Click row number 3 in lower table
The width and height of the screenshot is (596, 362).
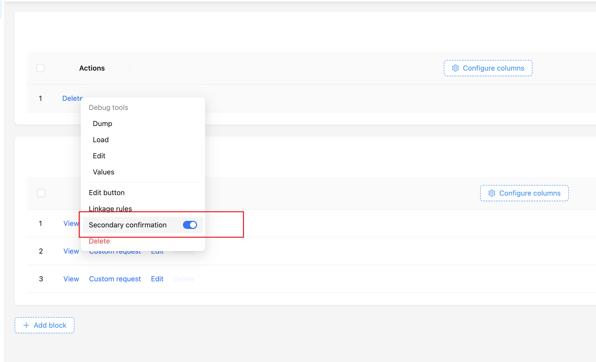41,279
